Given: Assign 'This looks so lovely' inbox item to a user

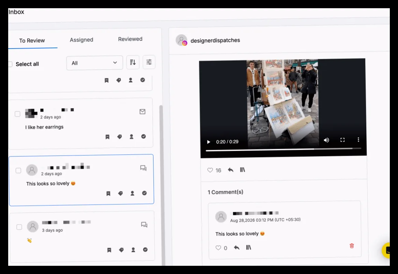Looking at the screenshot, I should point(132,193).
